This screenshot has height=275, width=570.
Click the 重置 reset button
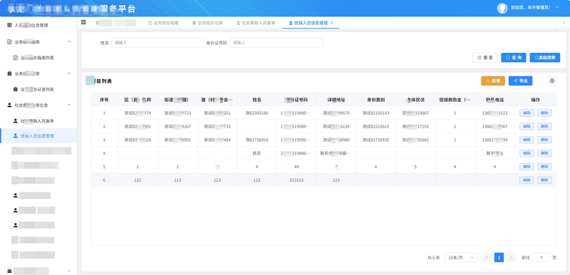(485, 58)
